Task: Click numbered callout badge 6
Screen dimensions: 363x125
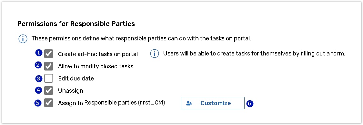Action: [x=249, y=104]
